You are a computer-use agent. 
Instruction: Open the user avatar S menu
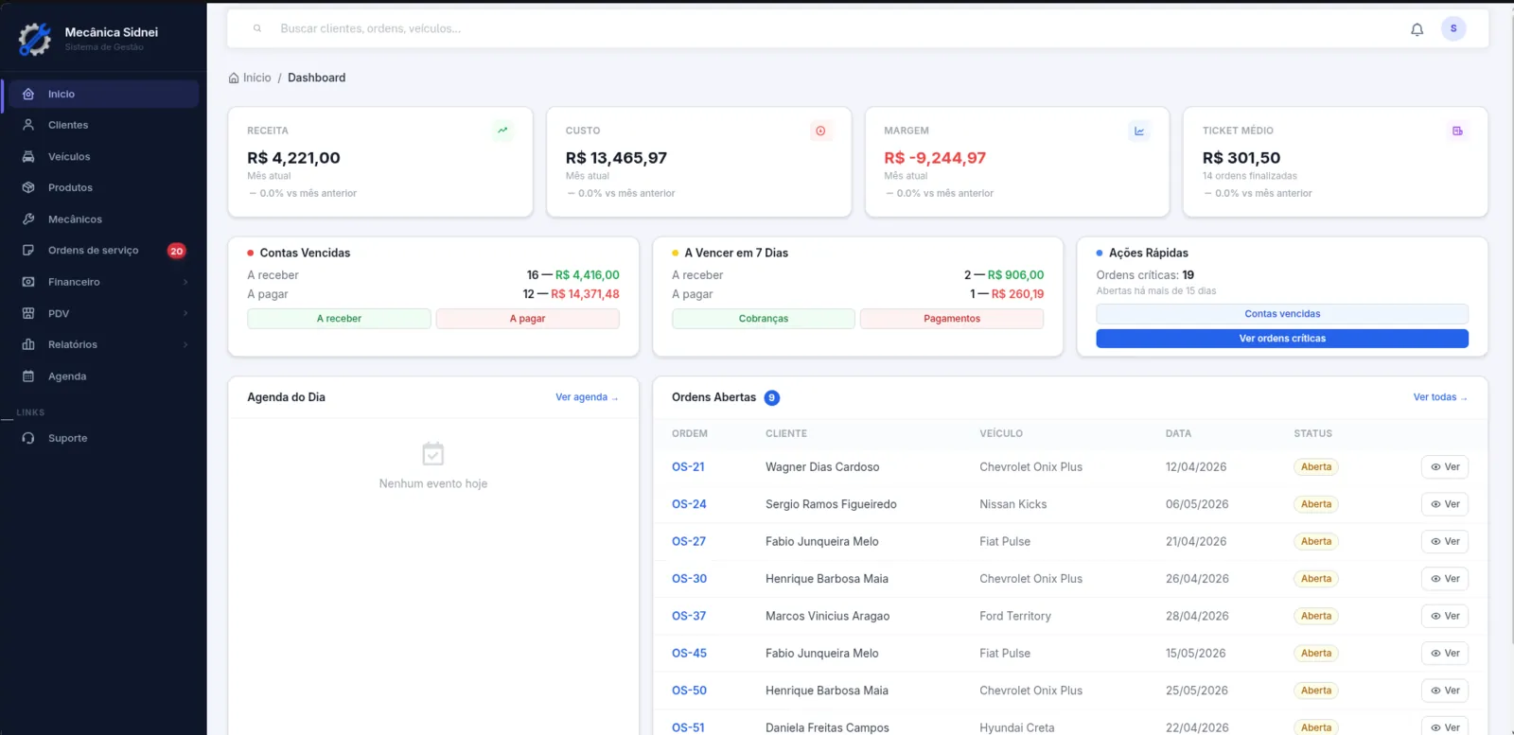(x=1453, y=28)
